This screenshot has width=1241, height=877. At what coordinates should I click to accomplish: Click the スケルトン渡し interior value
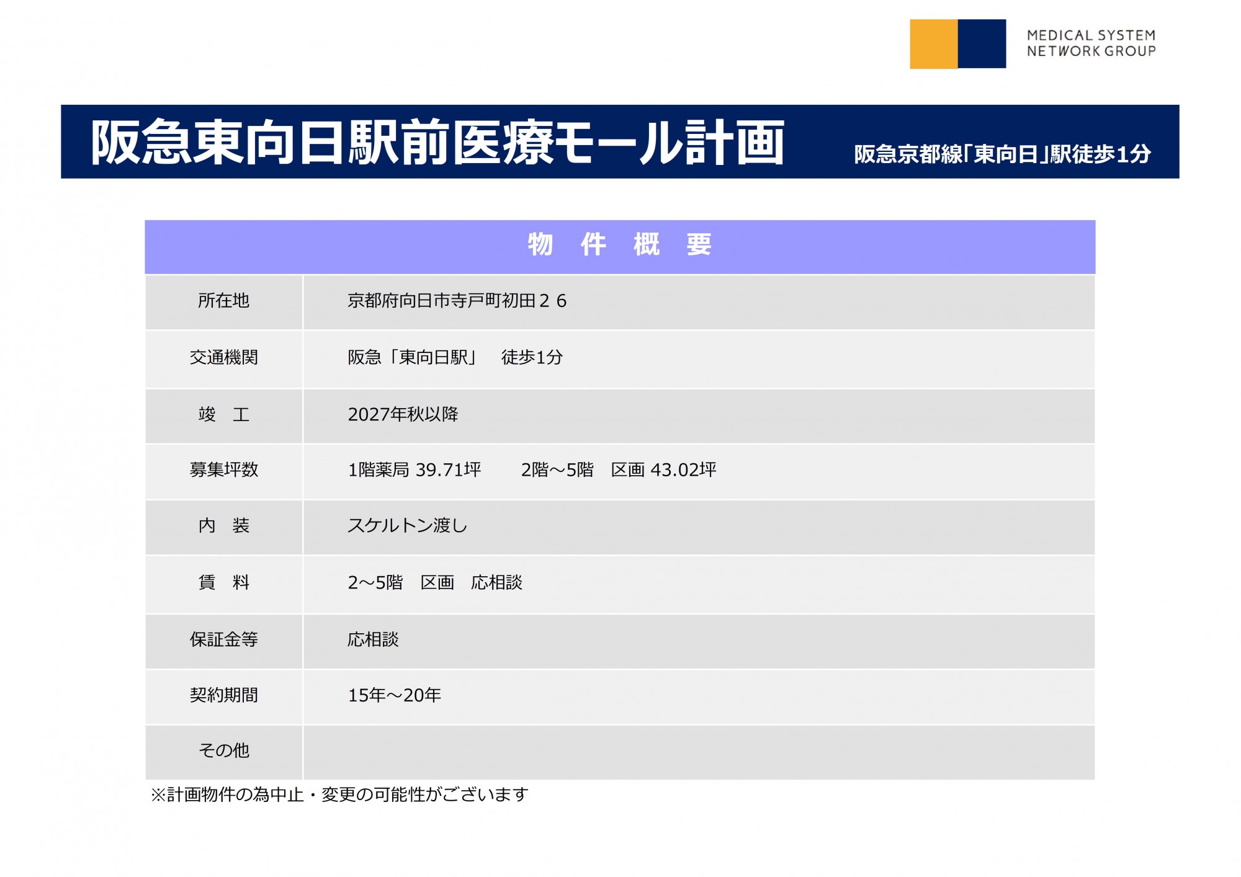pos(407,525)
